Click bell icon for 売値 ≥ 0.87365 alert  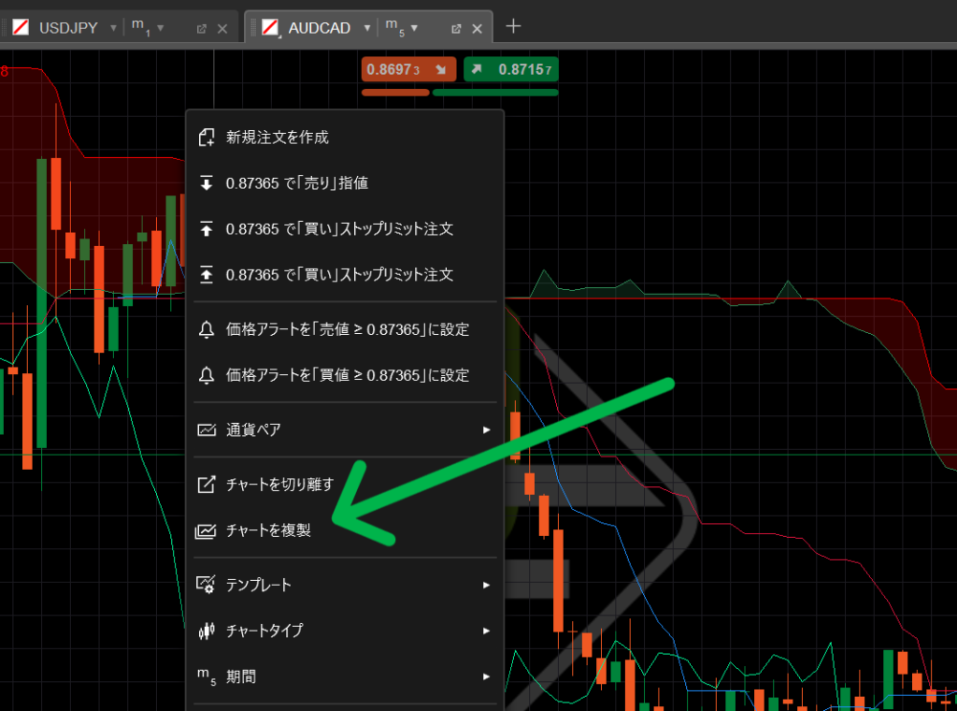point(207,329)
